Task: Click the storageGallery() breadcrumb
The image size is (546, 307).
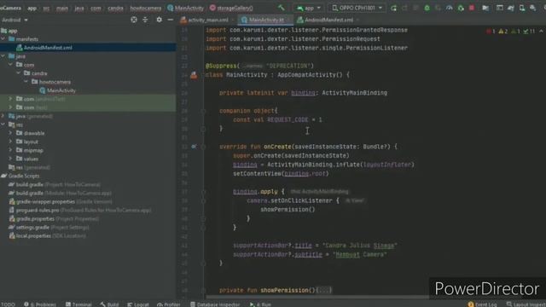Action: pyautogui.click(x=231, y=8)
